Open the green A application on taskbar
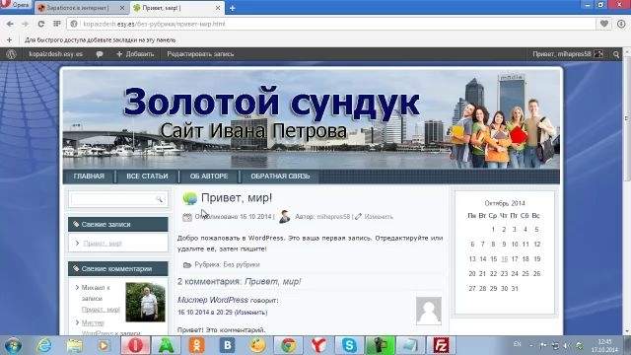The height and width of the screenshot is (355, 631). pyautogui.click(x=166, y=346)
